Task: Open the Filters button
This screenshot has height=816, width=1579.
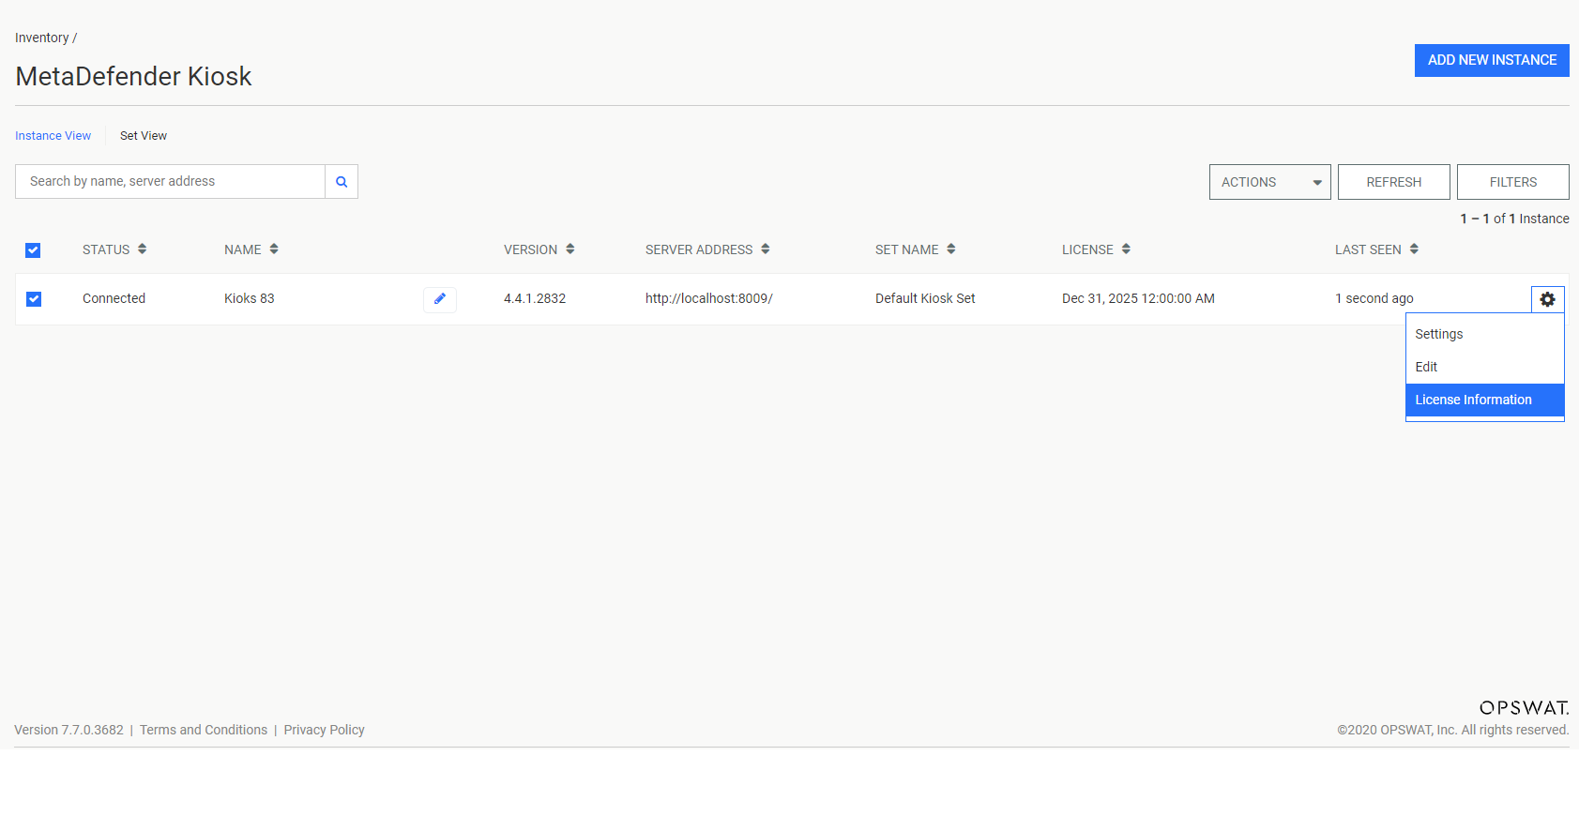Action: pos(1513,182)
